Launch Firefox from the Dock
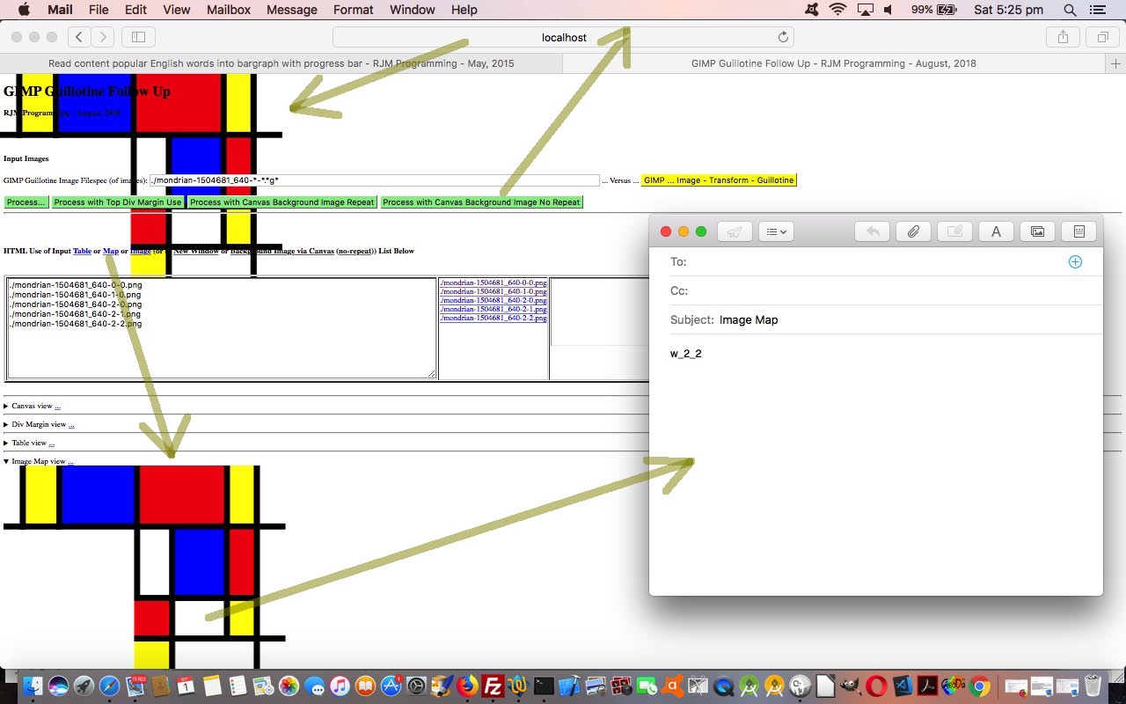The width and height of the screenshot is (1126, 704). point(468,686)
